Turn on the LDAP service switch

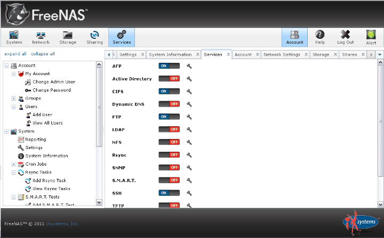point(169,129)
